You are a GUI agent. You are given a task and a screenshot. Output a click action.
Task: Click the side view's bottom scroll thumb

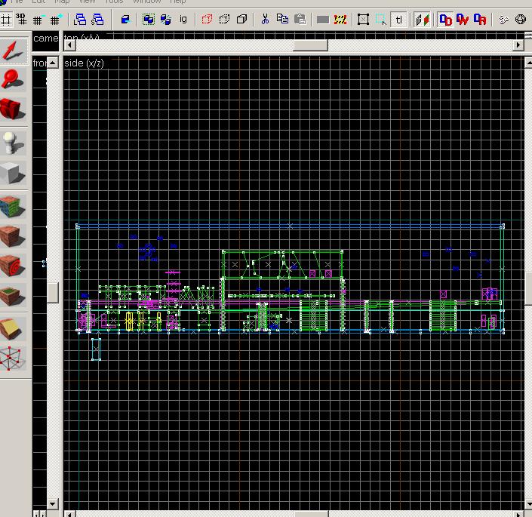(311, 514)
